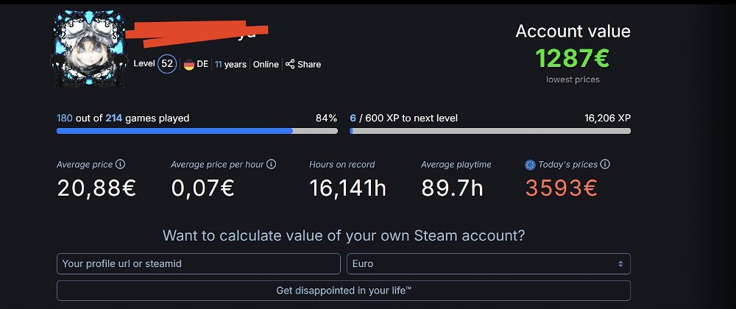Click the profile avatar image

pos(89,49)
